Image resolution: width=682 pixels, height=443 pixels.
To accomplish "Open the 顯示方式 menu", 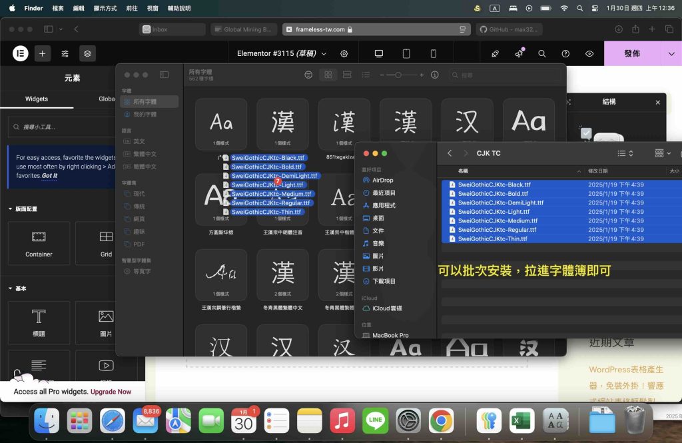I will (x=105, y=8).
